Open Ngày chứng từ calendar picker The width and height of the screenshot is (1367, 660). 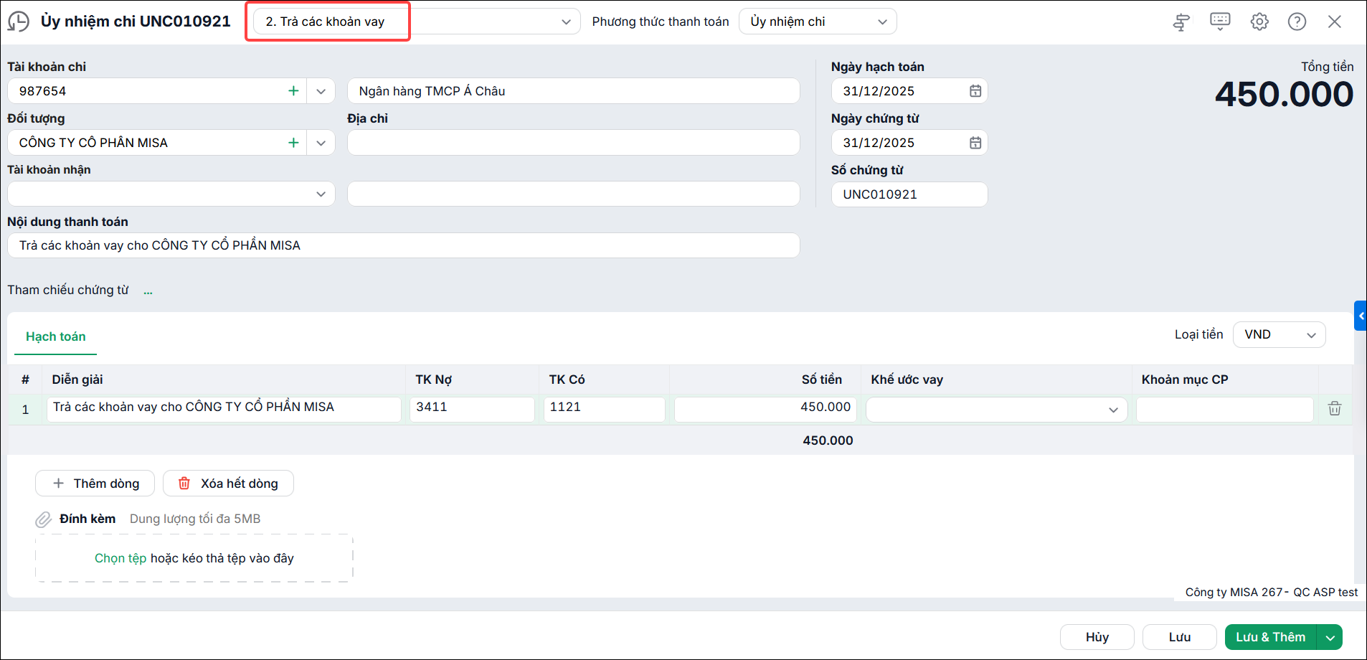click(975, 143)
